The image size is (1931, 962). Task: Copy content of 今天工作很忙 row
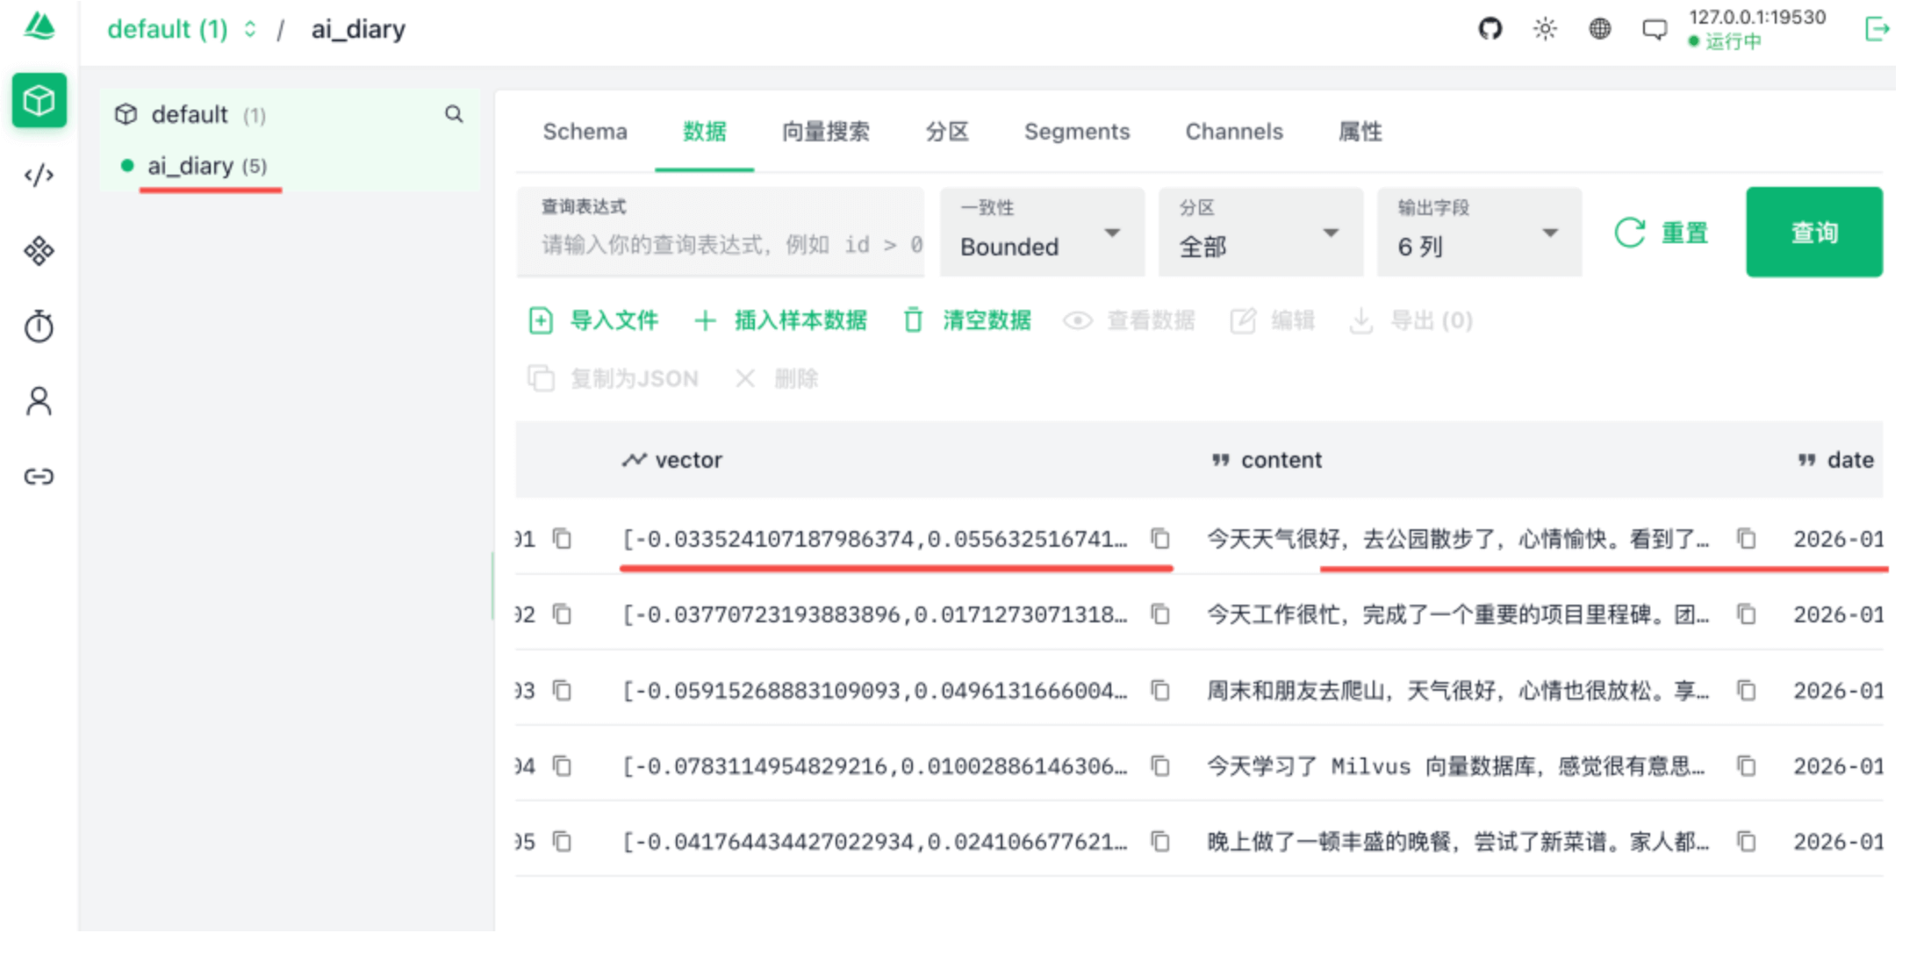point(1747,614)
